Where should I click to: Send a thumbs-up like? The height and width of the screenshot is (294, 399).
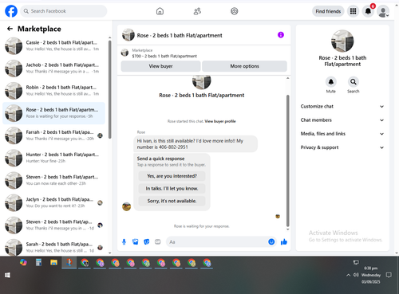pyautogui.click(x=284, y=241)
